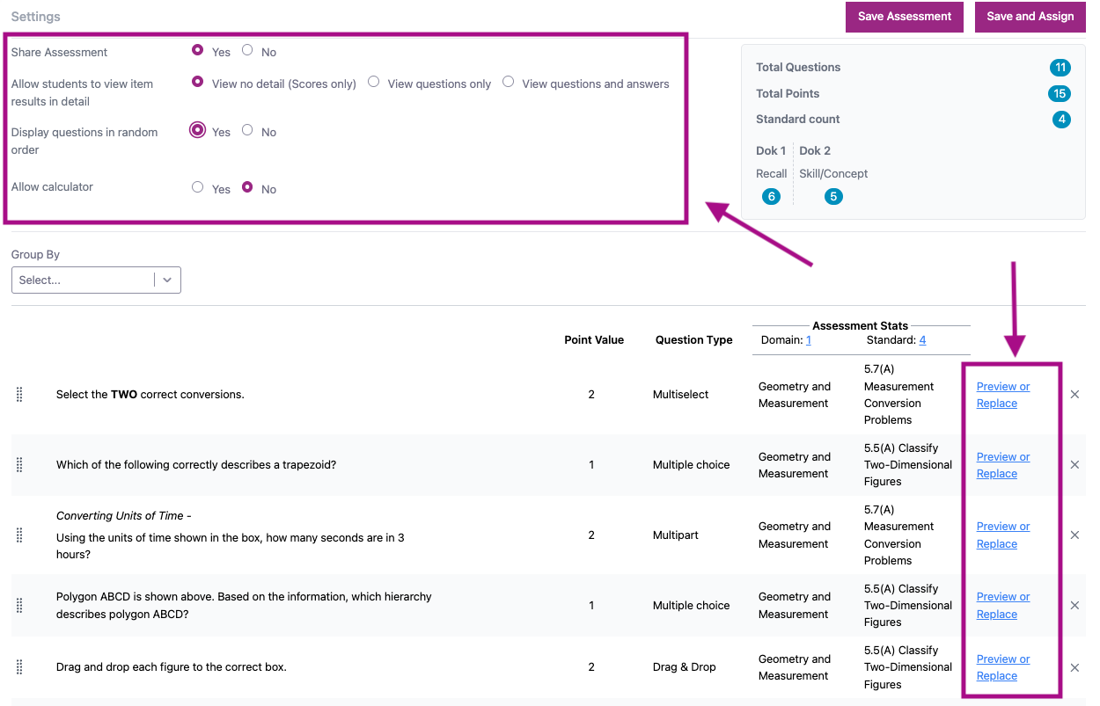Click drag handle for Drag & Drop figure question
This screenshot has width=1100, height=706.
click(x=19, y=667)
